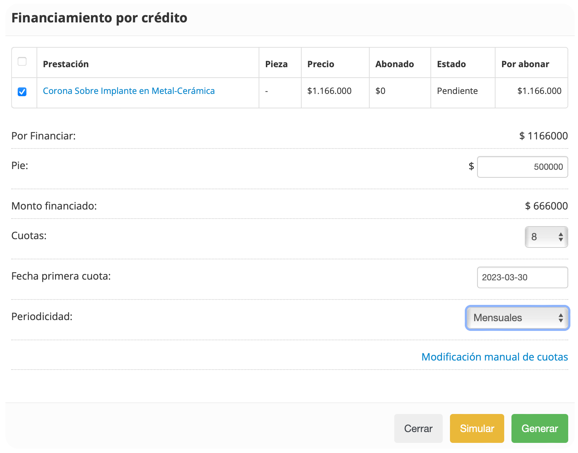This screenshot has width=578, height=453.
Task: Select the Financiamiento por crédito title
Action: [99, 18]
